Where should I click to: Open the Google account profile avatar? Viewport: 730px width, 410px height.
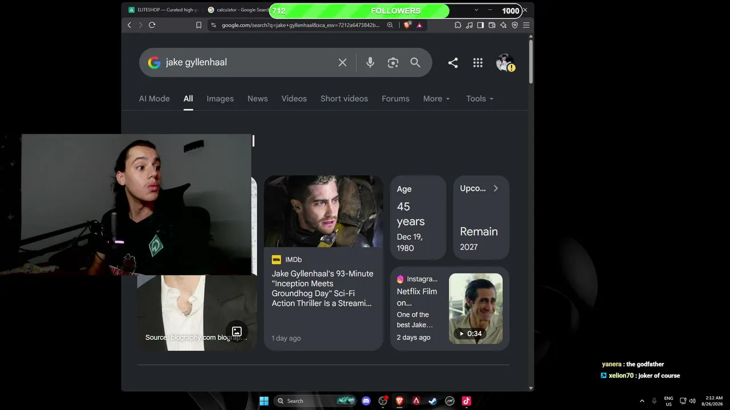pyautogui.click(x=505, y=63)
